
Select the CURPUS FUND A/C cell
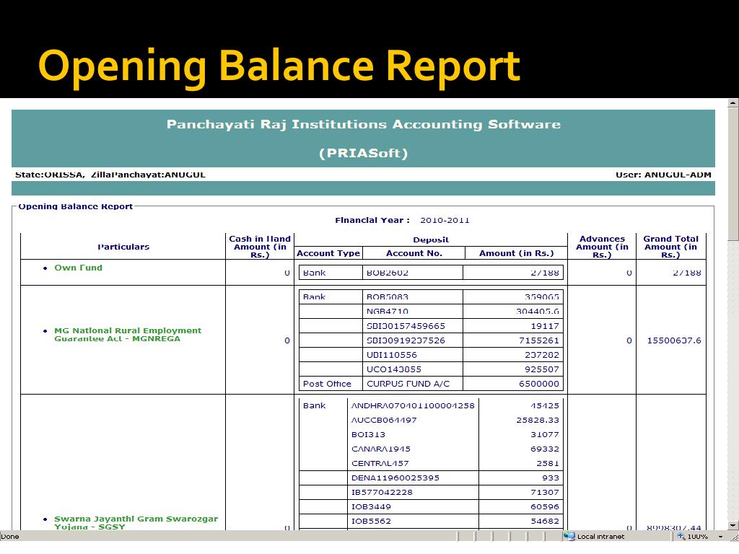click(x=408, y=384)
